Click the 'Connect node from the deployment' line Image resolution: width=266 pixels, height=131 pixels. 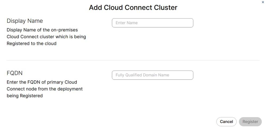[45, 89]
